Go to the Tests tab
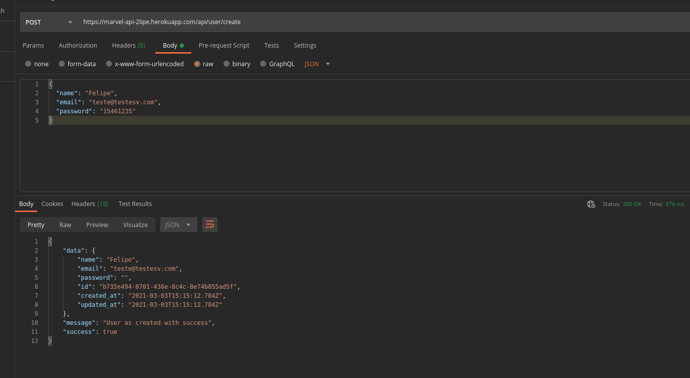This screenshot has width=690, height=378. (272, 46)
